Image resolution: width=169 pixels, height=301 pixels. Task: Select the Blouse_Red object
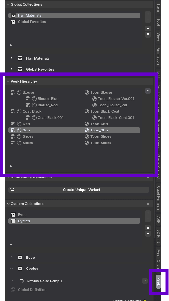(48, 105)
